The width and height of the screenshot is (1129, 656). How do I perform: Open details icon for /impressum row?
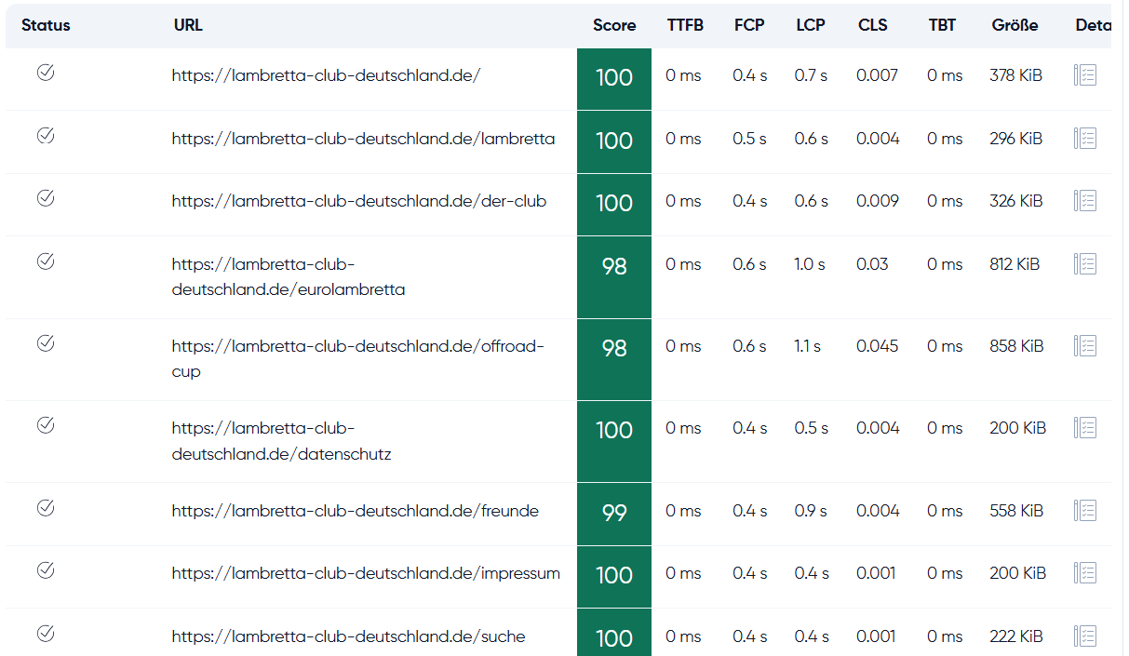[x=1085, y=573]
